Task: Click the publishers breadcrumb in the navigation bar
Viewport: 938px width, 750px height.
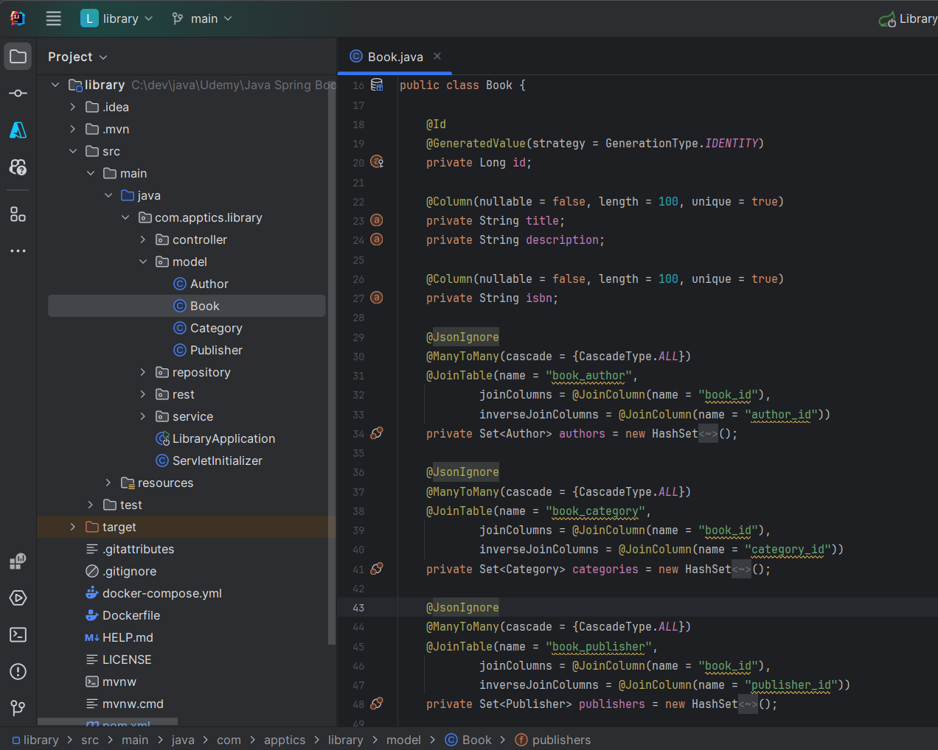Action: 560,740
